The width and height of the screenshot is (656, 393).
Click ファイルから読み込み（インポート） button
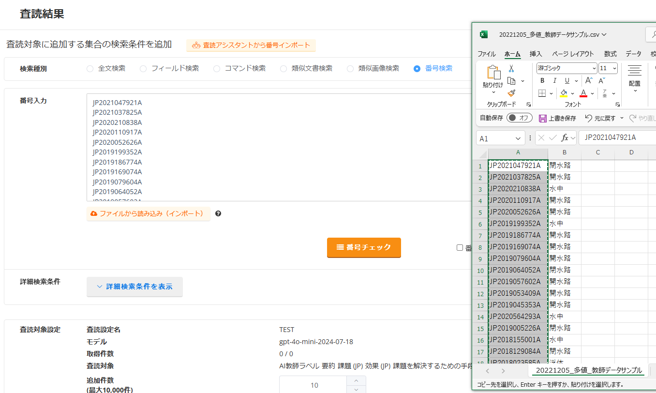tap(148, 213)
